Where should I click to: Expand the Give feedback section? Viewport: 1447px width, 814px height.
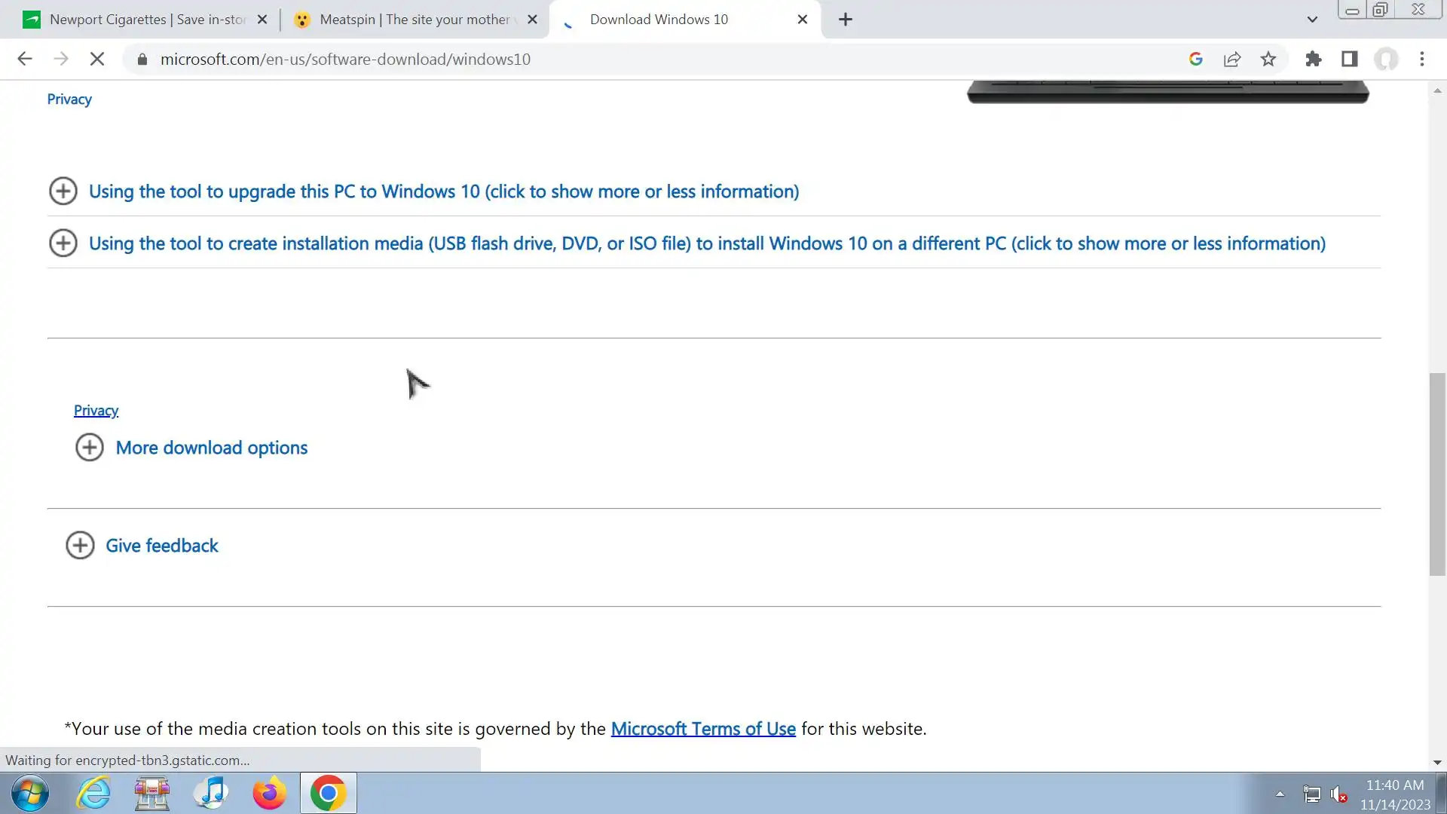[x=161, y=546]
